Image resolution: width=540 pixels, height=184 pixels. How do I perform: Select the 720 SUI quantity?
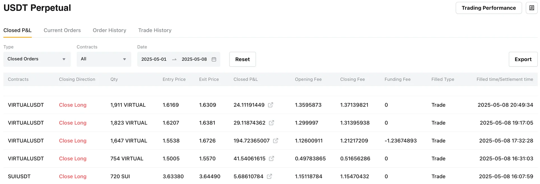click(x=120, y=176)
